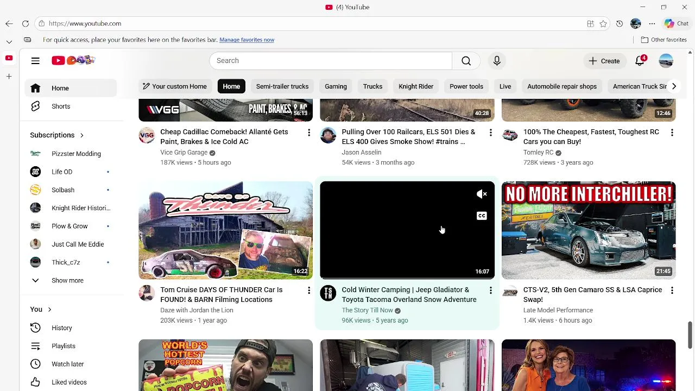Viewport: 695px width, 391px height.
Task: Click the page vertical scrollbar thumb
Action: pos(690,335)
